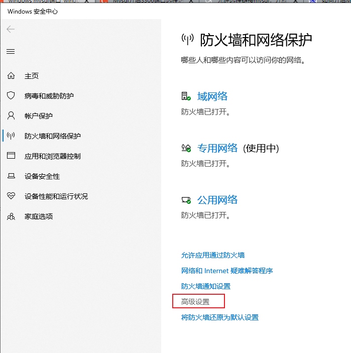Open the hamburger navigation menu
Image resolution: width=351 pixels, height=353 pixels.
[x=11, y=52]
